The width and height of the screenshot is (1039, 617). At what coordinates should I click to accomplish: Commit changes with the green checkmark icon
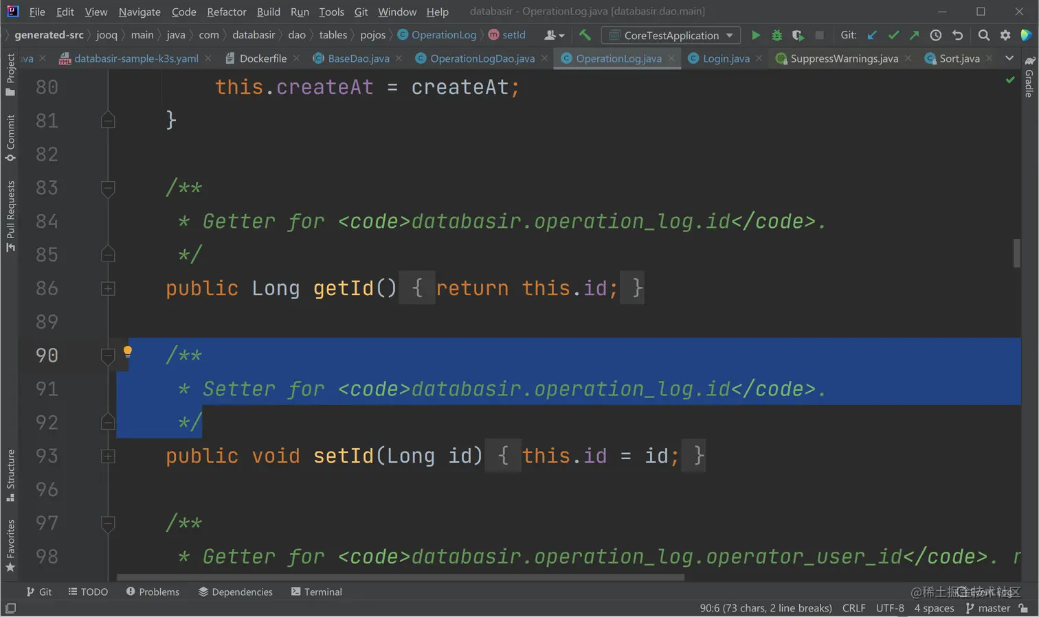pyautogui.click(x=893, y=35)
